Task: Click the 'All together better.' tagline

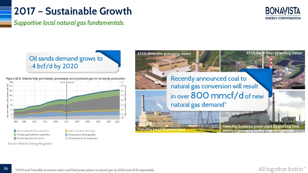Action: pyautogui.click(x=282, y=169)
